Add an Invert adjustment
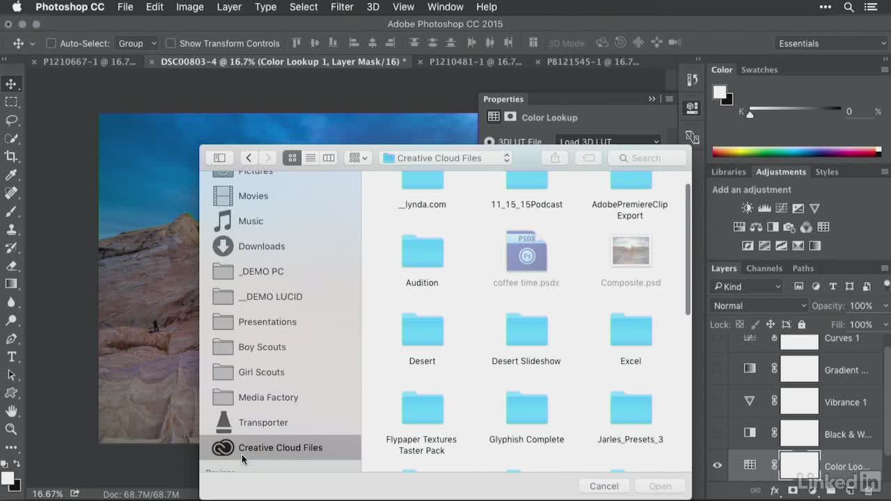Image resolution: width=891 pixels, height=501 pixels. tap(748, 246)
